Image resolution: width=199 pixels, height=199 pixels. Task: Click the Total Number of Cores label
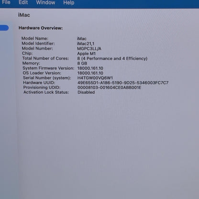point(45,58)
